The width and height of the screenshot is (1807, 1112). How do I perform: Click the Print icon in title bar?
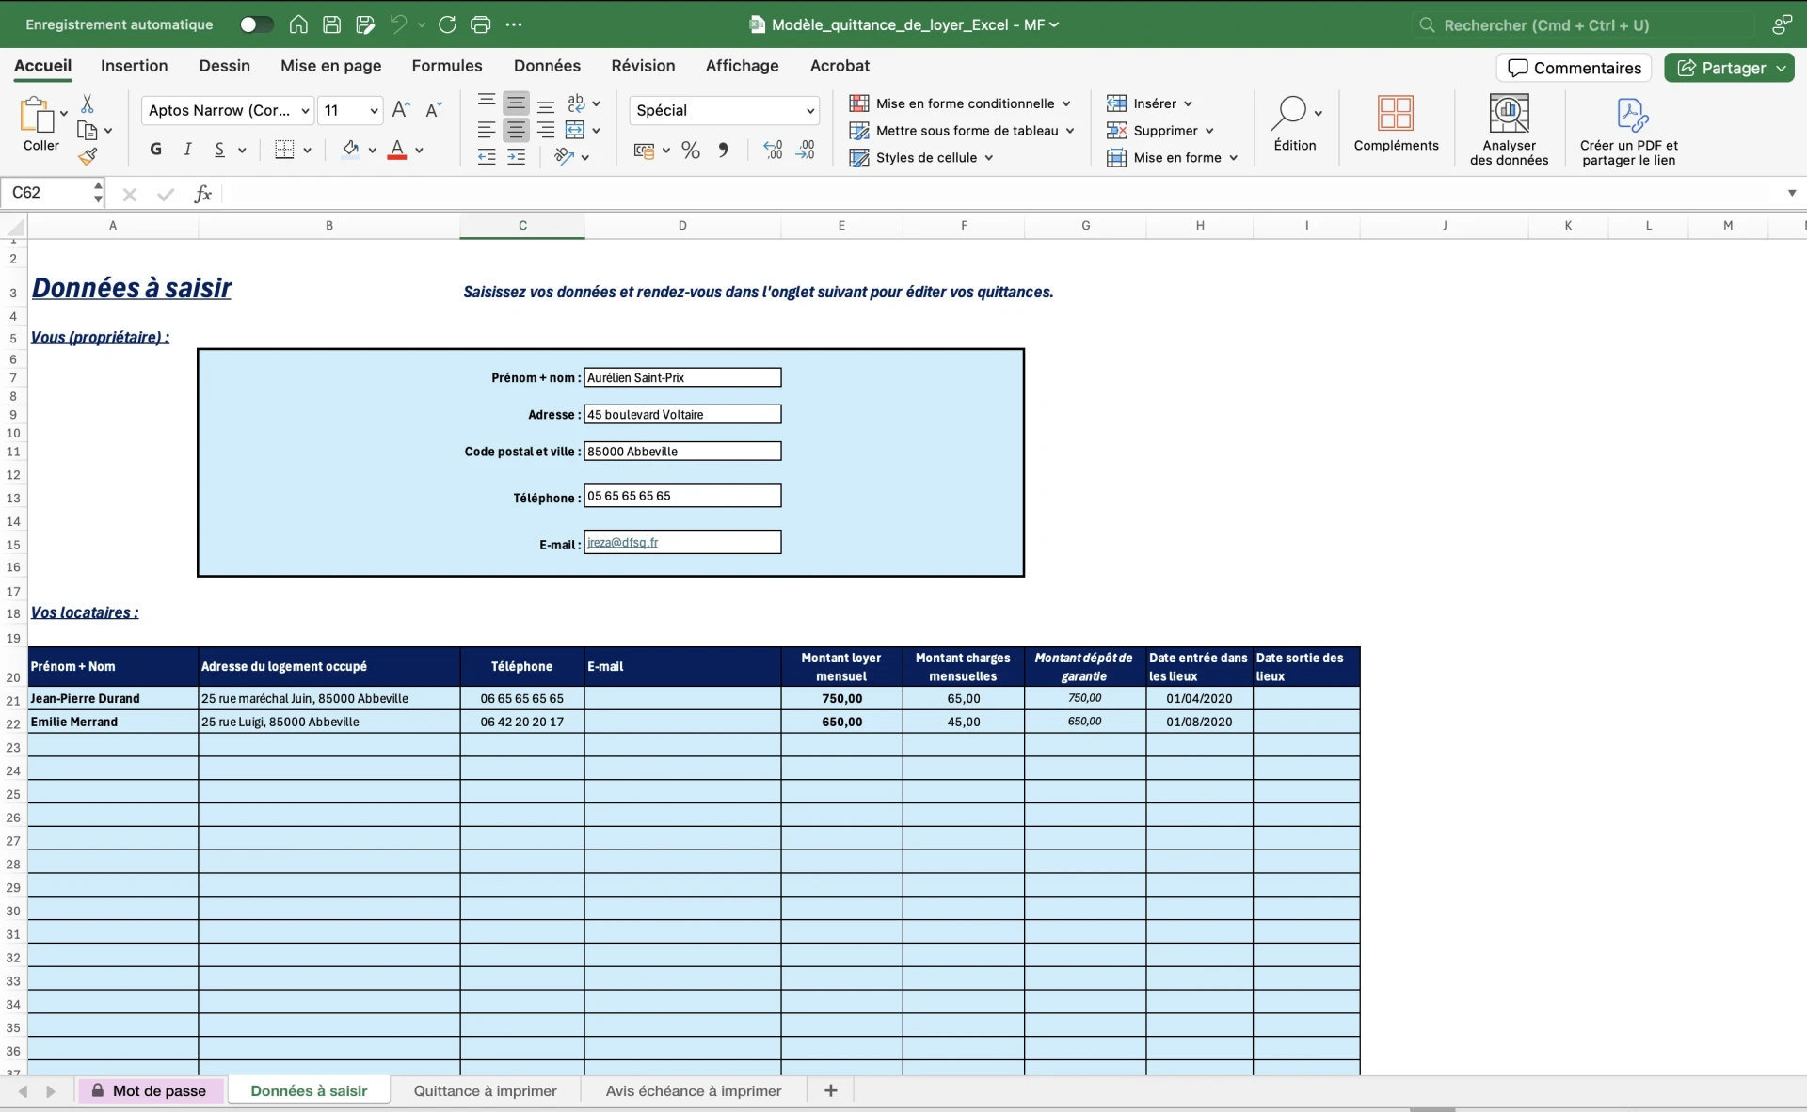(x=480, y=24)
